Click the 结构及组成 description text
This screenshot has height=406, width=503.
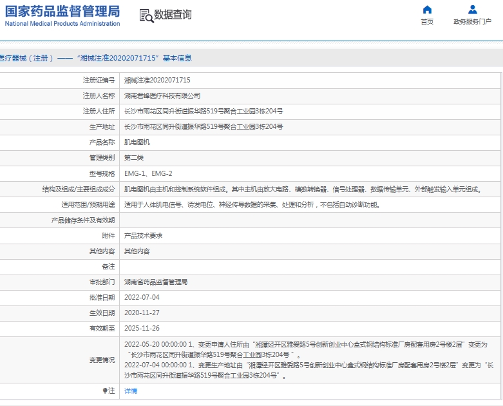pyautogui.click(x=303, y=189)
